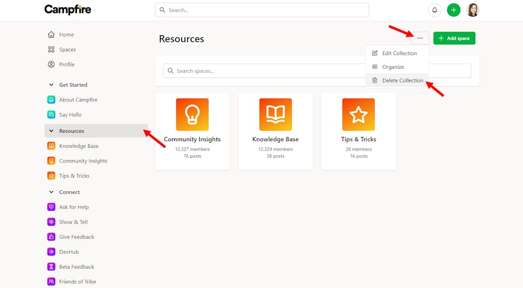523x288 pixels.
Task: Open Spaces in the sidebar
Action: pos(67,49)
